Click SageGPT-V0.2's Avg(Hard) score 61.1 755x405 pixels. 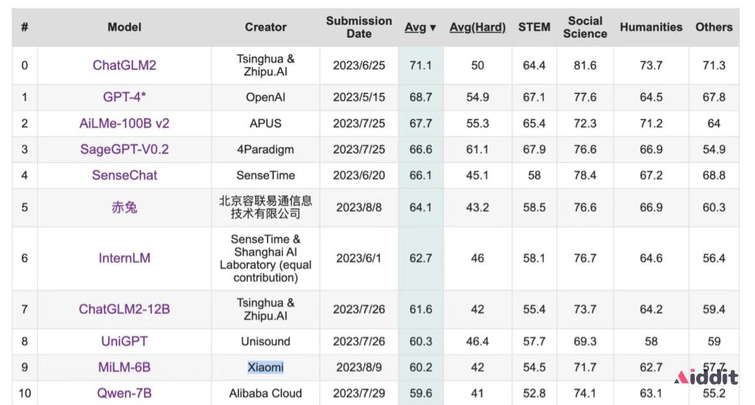tap(477, 150)
